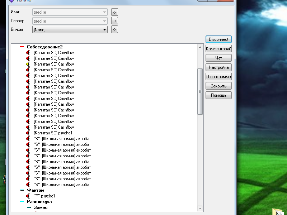Open the Бинды dropdown showing (None)
Screen dimensions: 287x215
[x=70, y=30]
